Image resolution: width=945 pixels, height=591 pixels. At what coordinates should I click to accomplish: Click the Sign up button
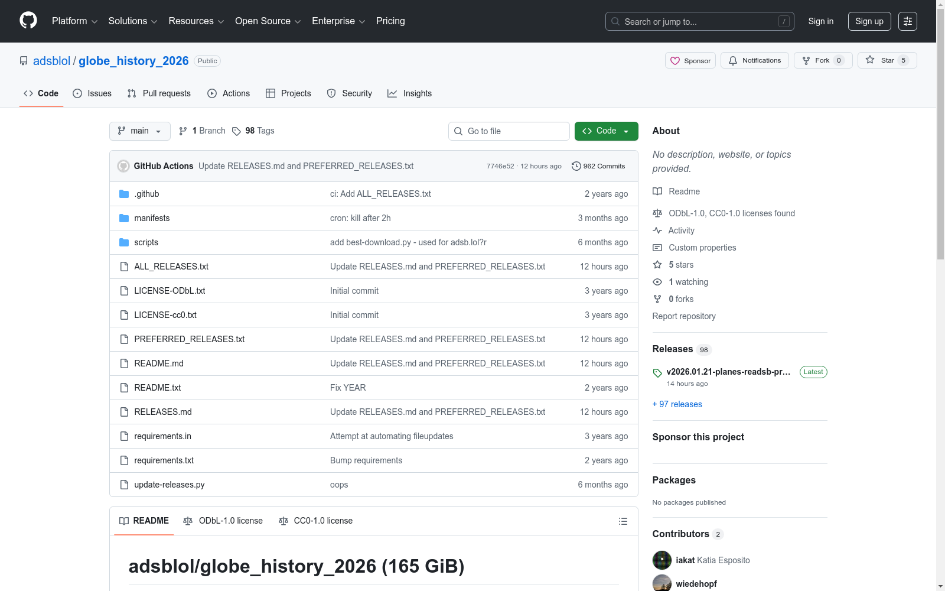[x=869, y=21]
